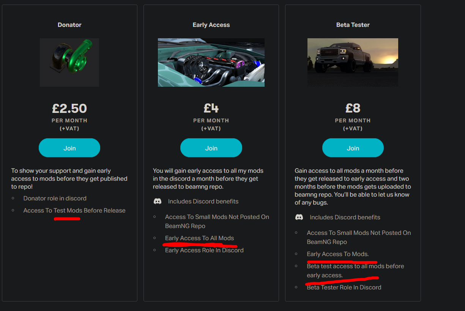Click 'Includes Discord benefits' in Beta Tester
This screenshot has width=465, height=311.
point(345,217)
